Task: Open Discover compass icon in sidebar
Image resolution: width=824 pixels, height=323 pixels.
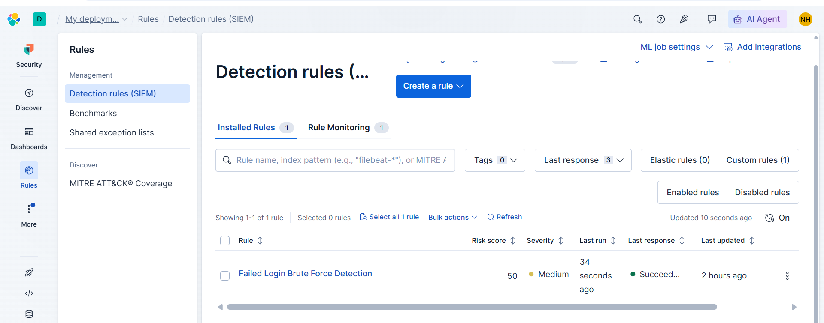Action: pos(29,93)
